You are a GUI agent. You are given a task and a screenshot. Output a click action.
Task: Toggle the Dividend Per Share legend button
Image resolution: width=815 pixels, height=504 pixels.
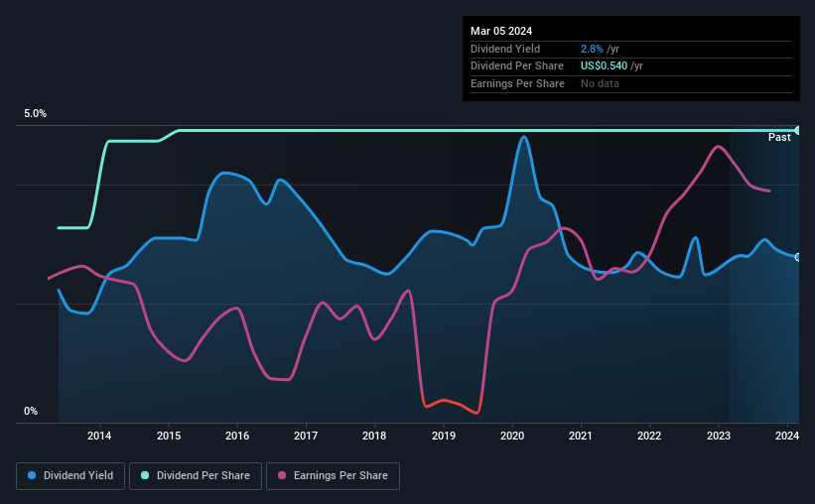click(196, 475)
